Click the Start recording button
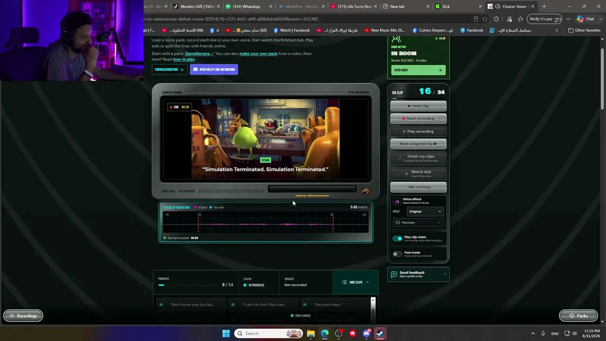Screen dimensions: 606x341 [419, 119]
